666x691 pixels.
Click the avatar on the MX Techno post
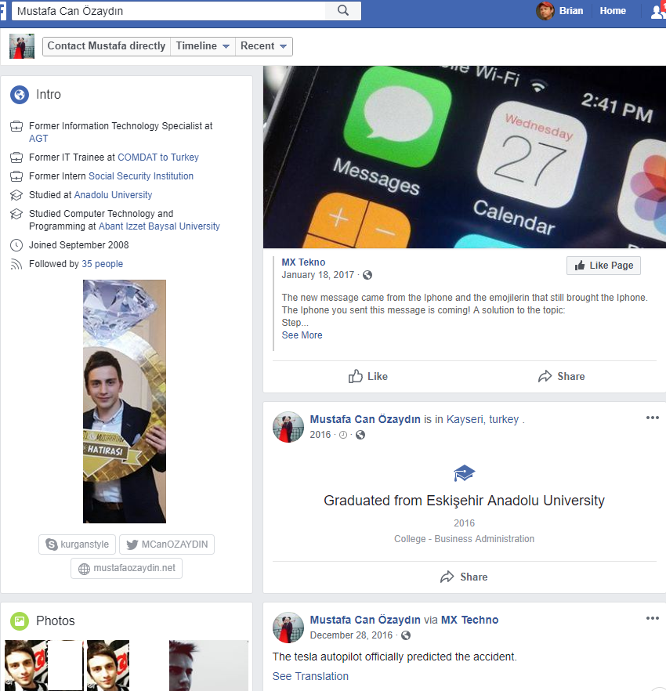tap(288, 628)
